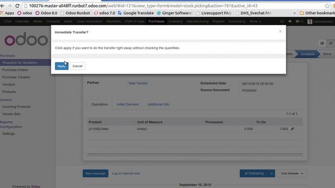
Task: Open the odoo 7.0 bookmark
Action: click(105, 13)
